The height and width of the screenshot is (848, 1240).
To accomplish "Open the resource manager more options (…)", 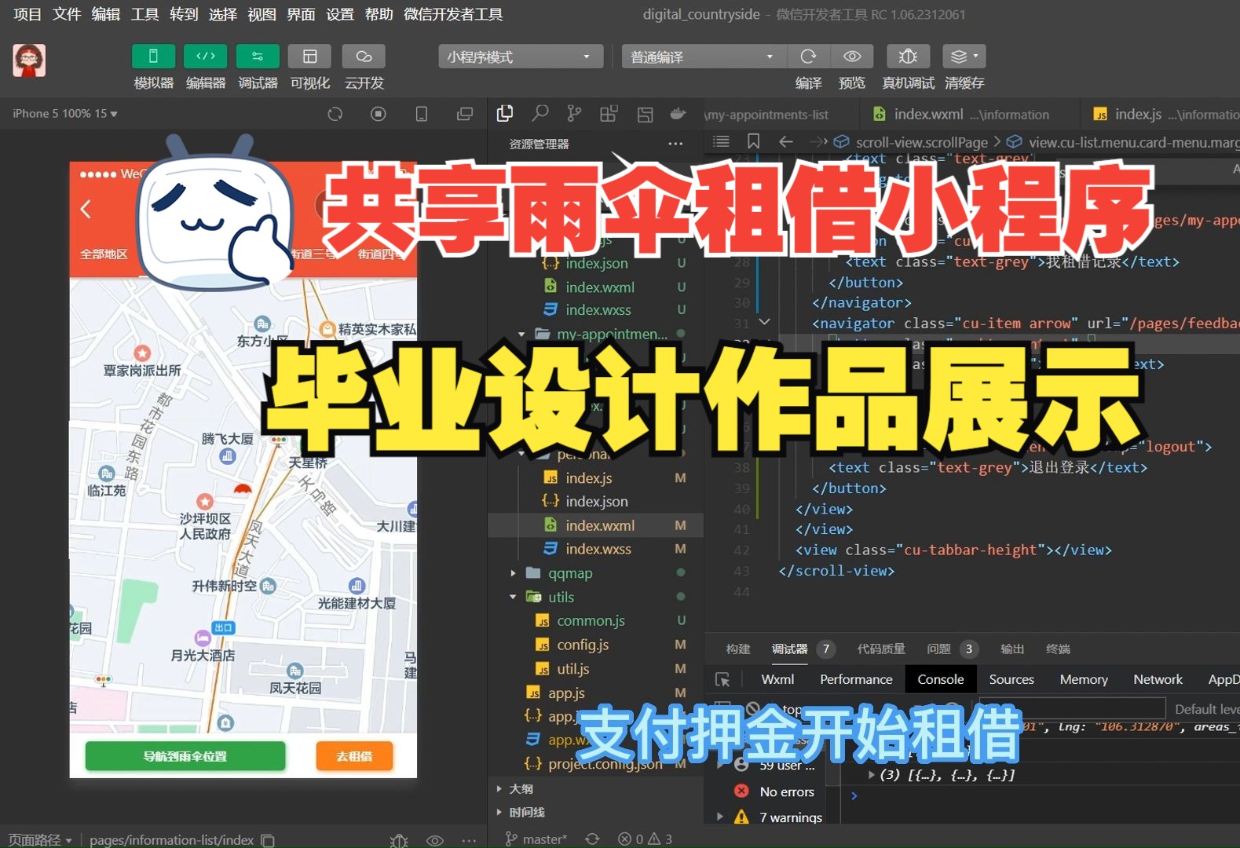I will click(675, 144).
